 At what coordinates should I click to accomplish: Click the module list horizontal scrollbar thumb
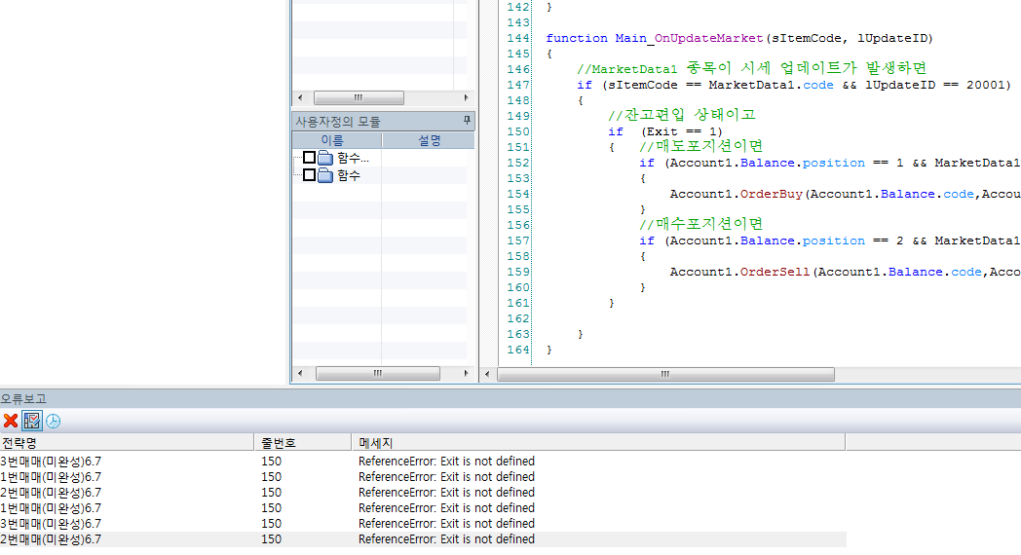pos(378,374)
